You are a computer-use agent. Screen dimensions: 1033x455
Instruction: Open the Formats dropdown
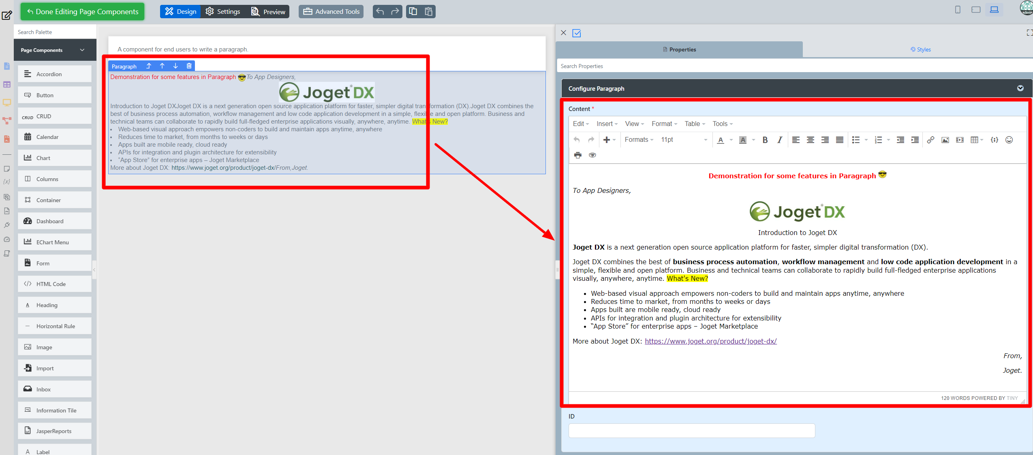point(639,140)
